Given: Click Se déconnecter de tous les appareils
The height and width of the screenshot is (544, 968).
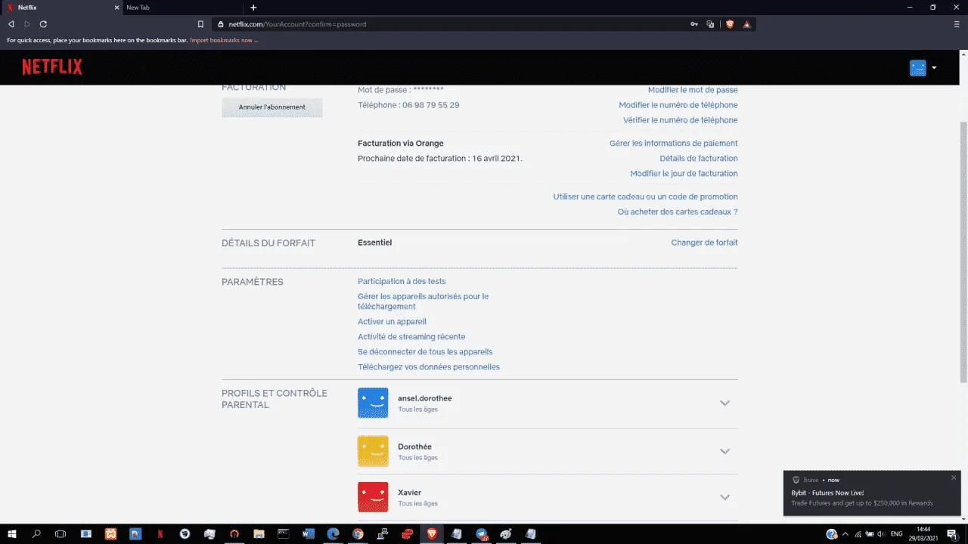Looking at the screenshot, I should point(425,352).
